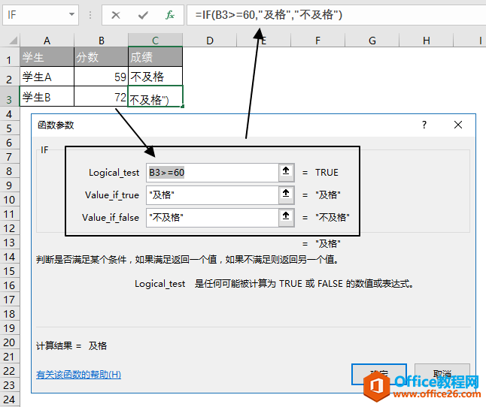Select column G header
This screenshot has height=407, width=486.
372,41
